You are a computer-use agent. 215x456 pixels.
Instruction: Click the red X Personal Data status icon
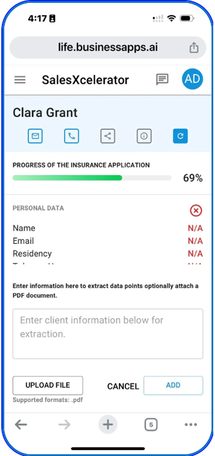click(196, 211)
